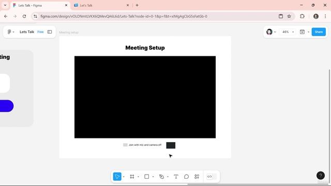Screen dimensions: 331x186
Task: Toggle Dev Mode switch in toolbar
Action: tap(212, 177)
